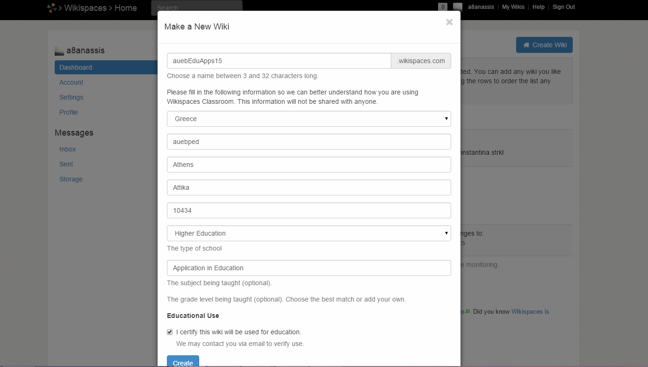Toggle the education certification checkbox
This screenshot has width=648, height=367.
[170, 332]
